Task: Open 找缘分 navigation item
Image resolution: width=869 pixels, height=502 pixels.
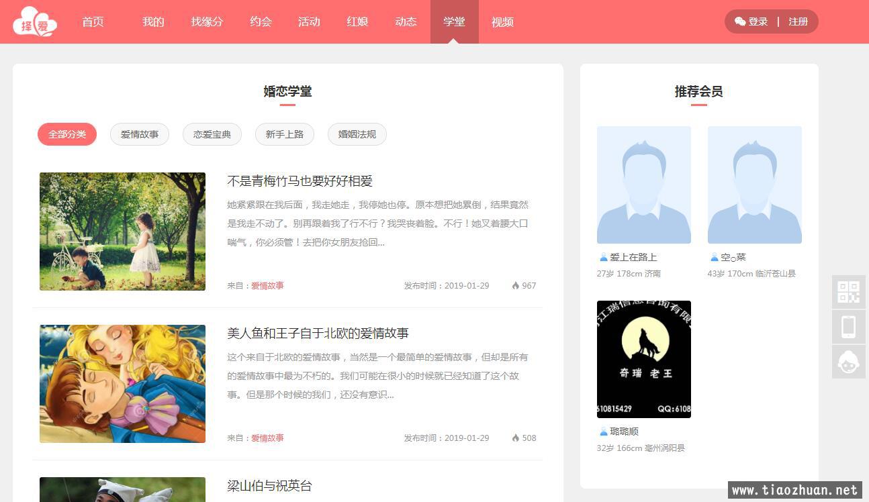Action: pyautogui.click(x=207, y=21)
